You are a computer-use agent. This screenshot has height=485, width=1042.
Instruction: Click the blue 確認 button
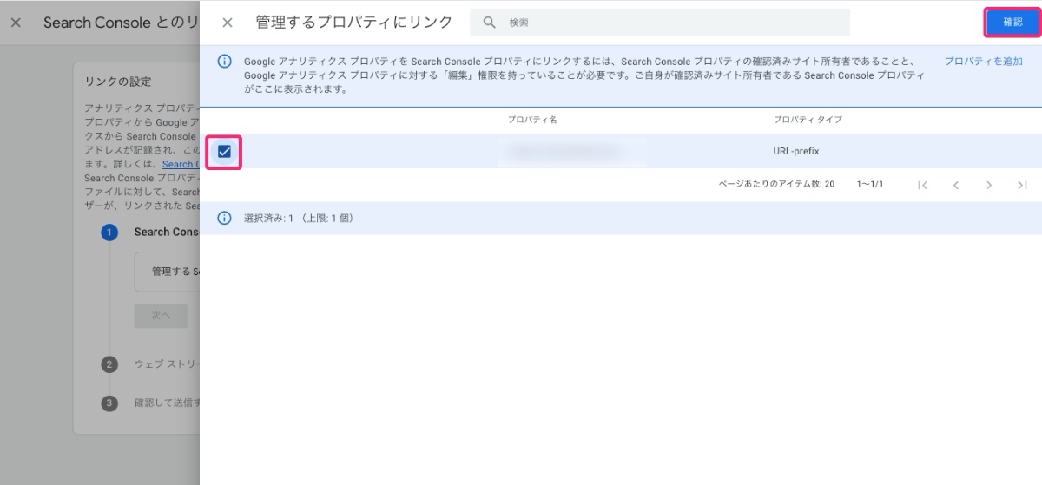click(x=1012, y=23)
